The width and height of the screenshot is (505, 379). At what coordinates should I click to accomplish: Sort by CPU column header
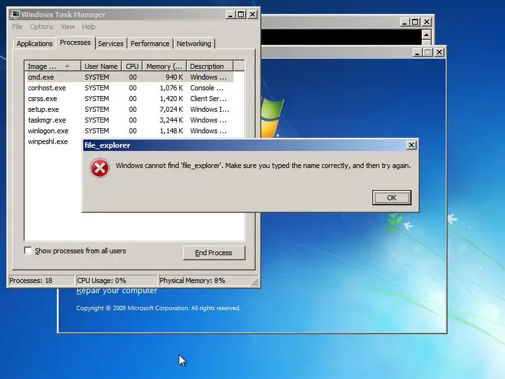[132, 66]
